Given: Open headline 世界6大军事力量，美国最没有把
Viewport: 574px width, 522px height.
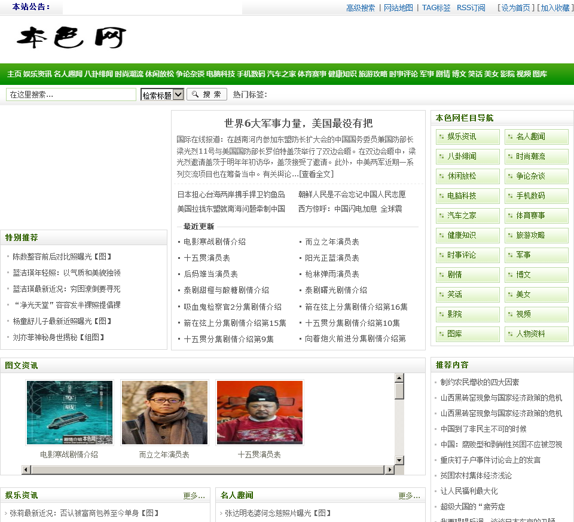Looking at the screenshot, I should click(x=298, y=123).
